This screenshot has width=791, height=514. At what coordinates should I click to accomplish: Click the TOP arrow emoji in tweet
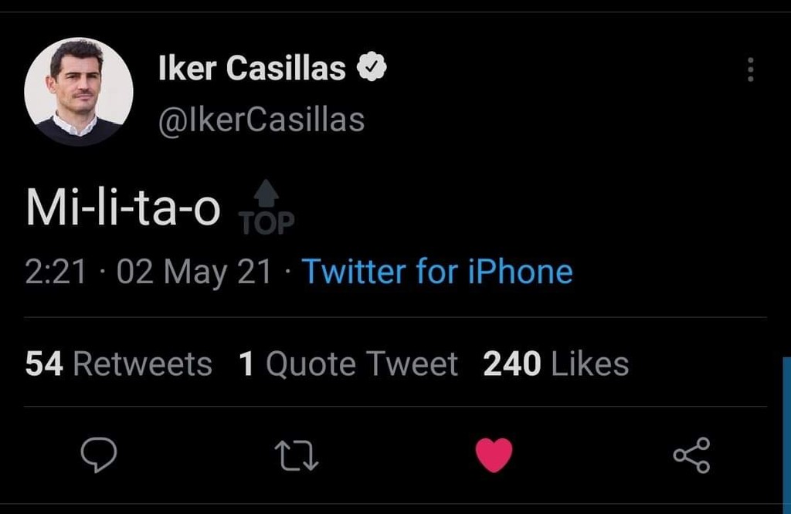[x=266, y=207]
